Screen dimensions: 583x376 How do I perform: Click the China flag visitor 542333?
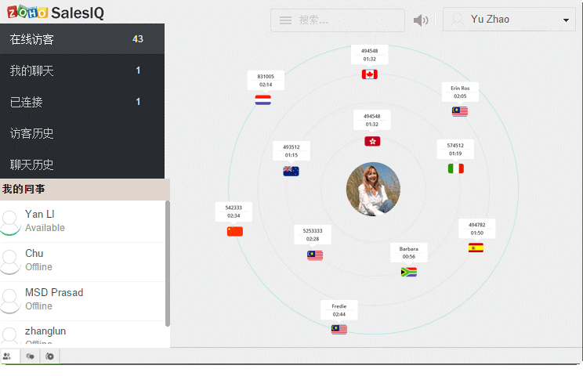click(234, 231)
